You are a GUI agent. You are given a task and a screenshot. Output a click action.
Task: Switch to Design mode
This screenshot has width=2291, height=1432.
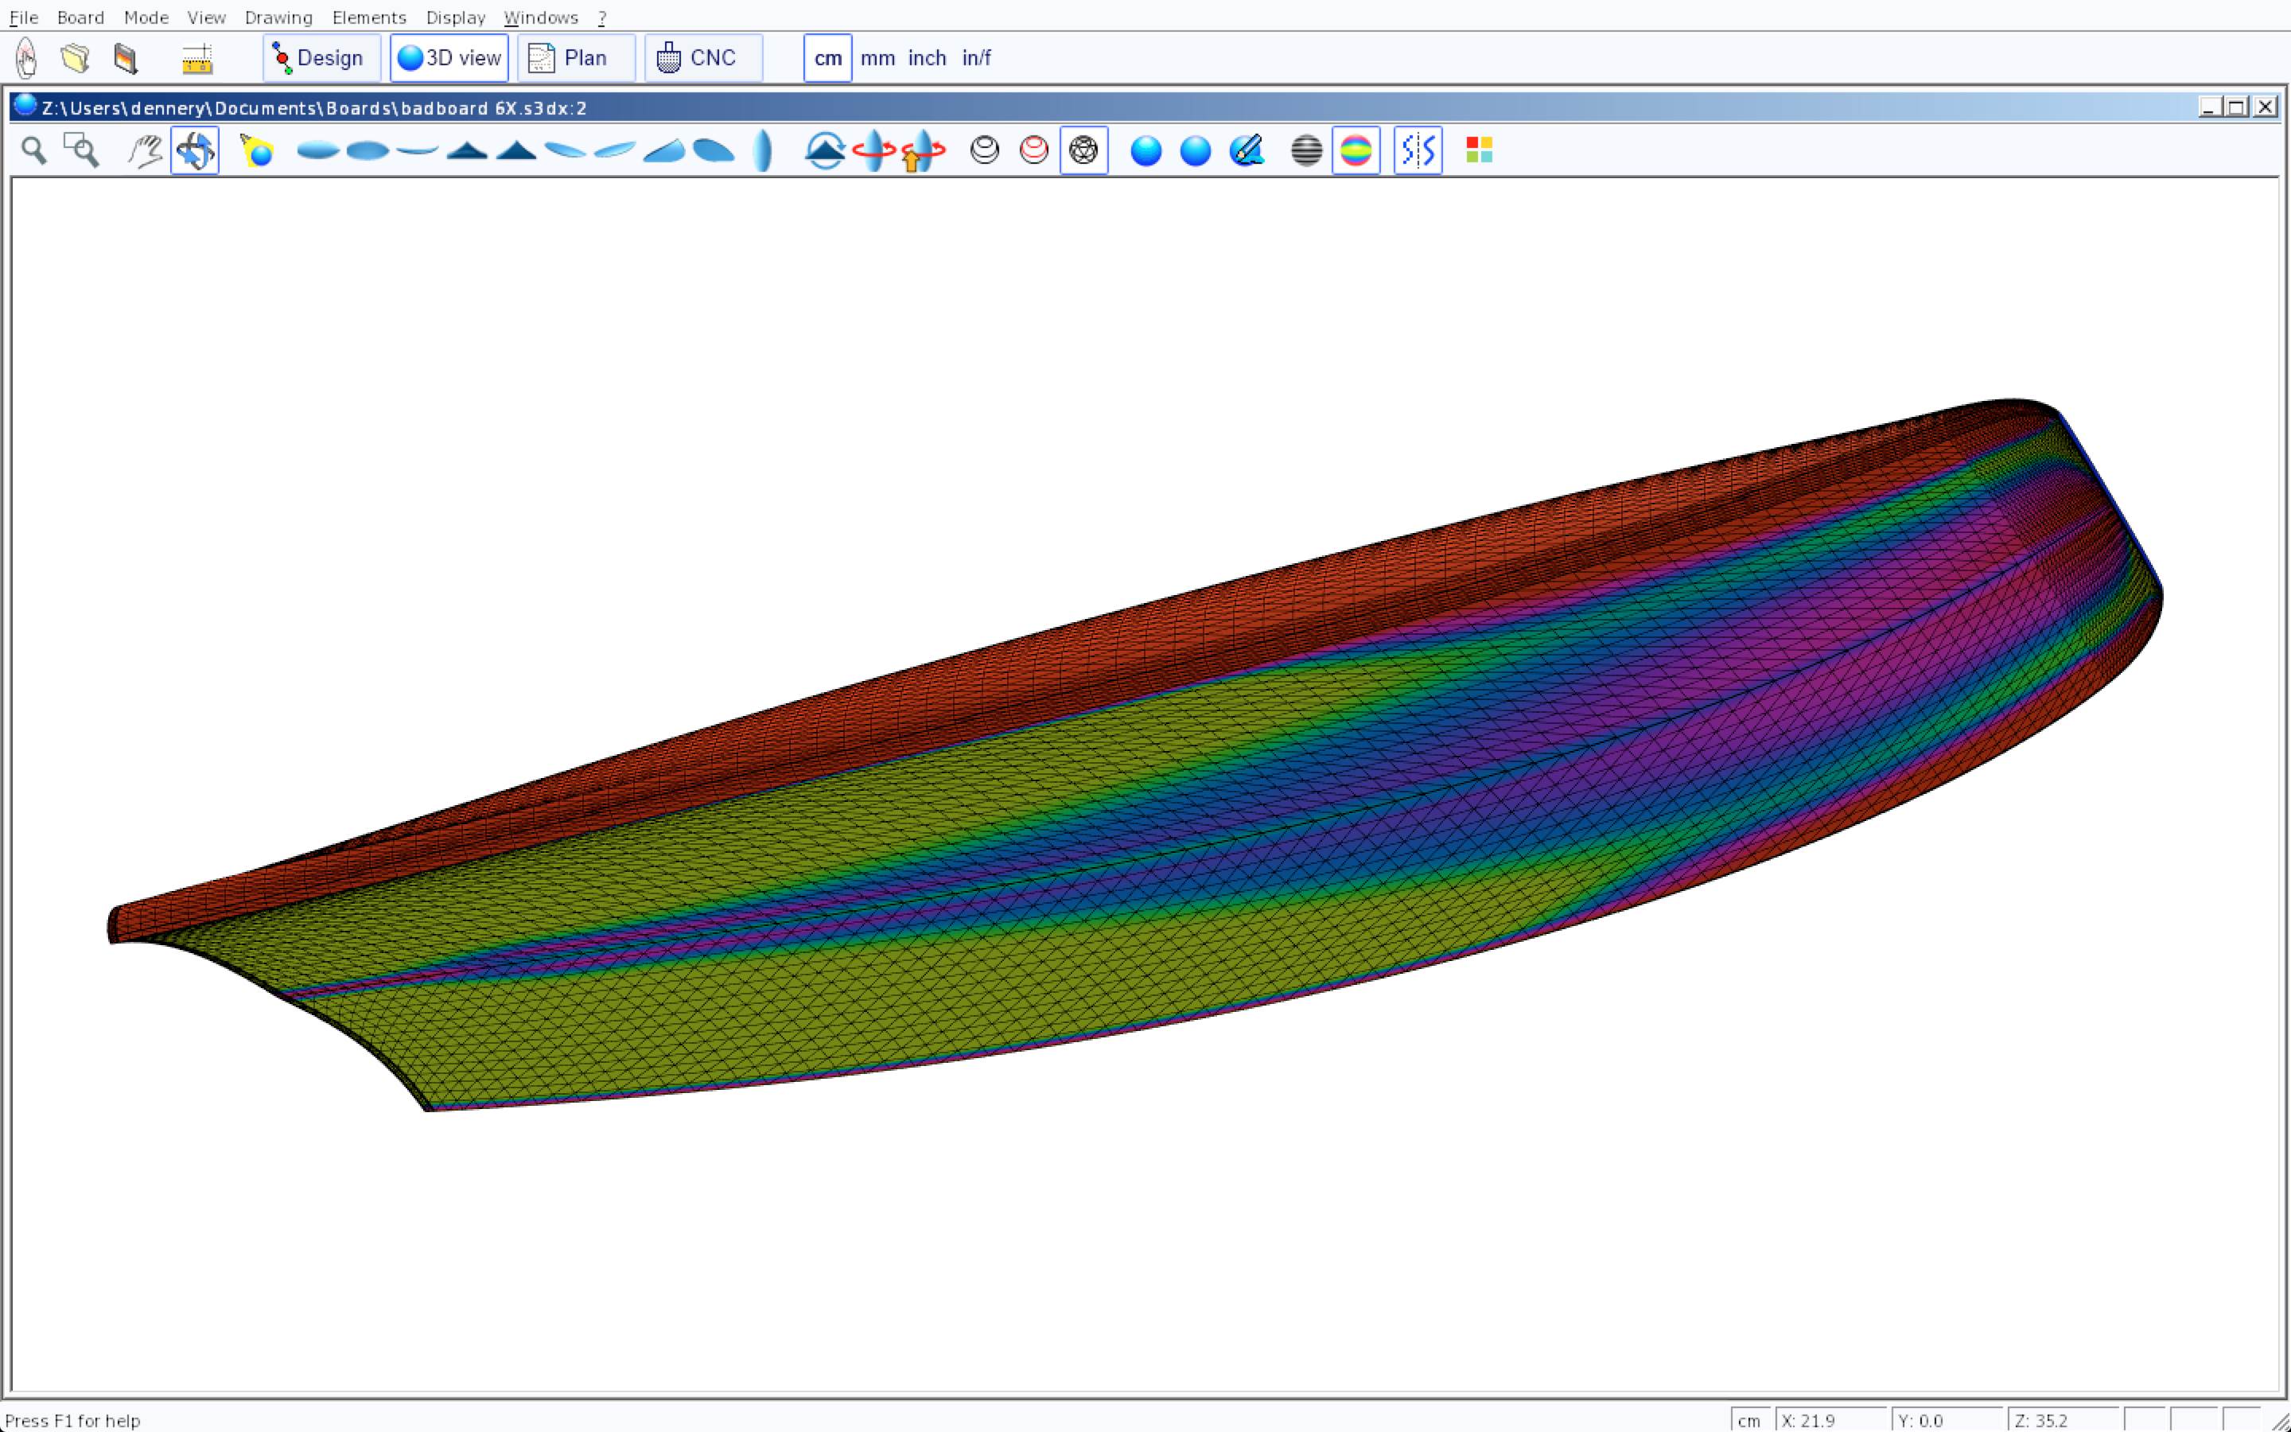321,58
